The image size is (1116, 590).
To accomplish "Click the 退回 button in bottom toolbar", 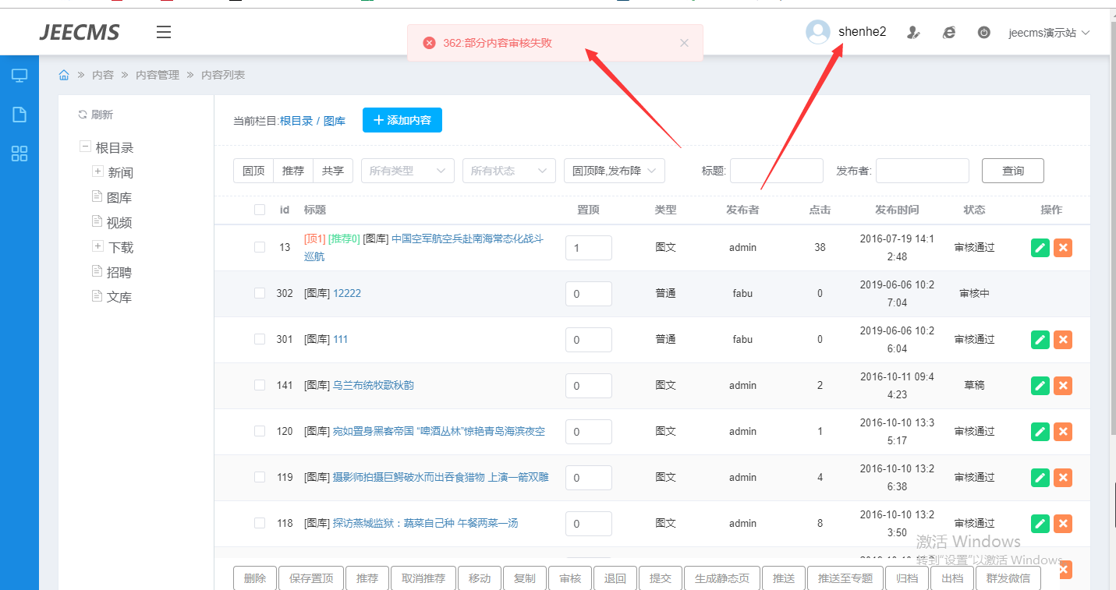I will (x=615, y=578).
